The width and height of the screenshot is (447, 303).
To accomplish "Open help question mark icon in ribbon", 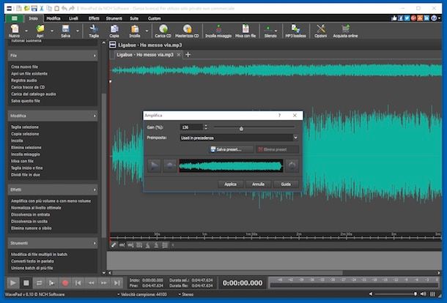I will [434, 18].
